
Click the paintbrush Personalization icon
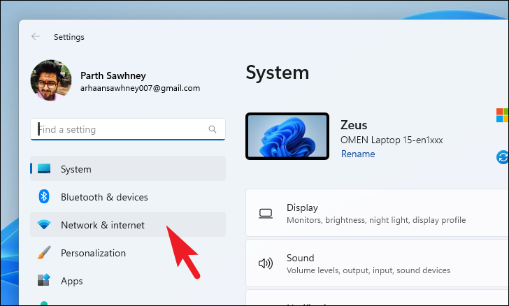click(44, 252)
